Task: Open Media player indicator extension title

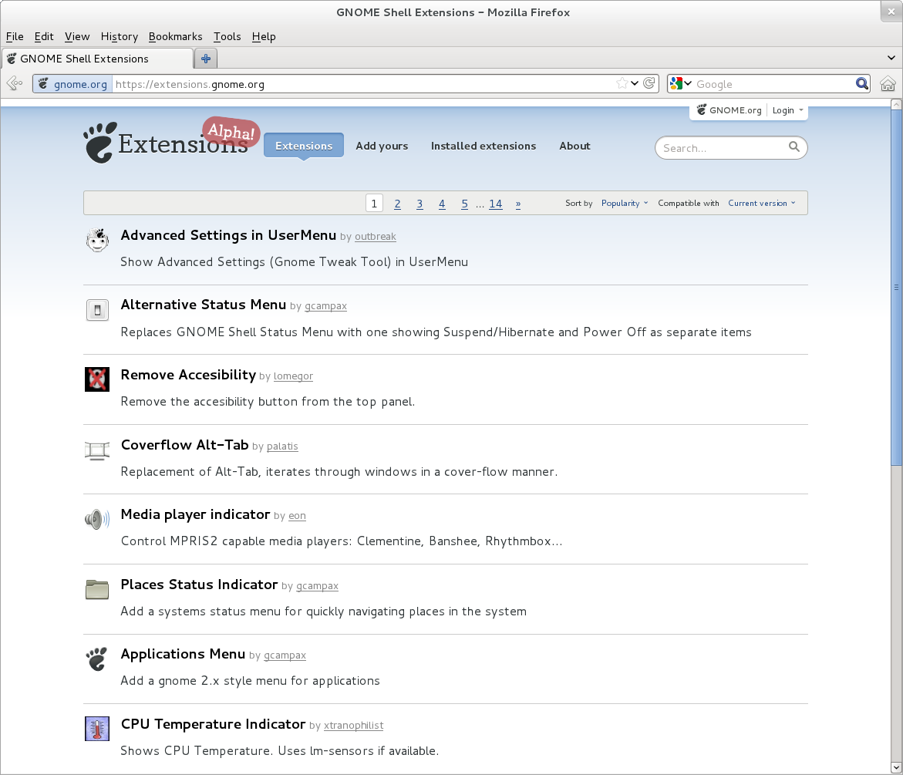Action: (x=195, y=514)
